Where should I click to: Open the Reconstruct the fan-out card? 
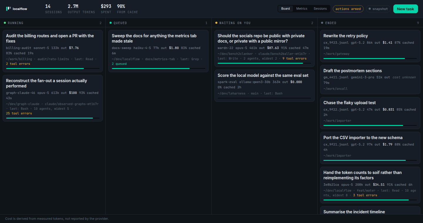coord(53,98)
